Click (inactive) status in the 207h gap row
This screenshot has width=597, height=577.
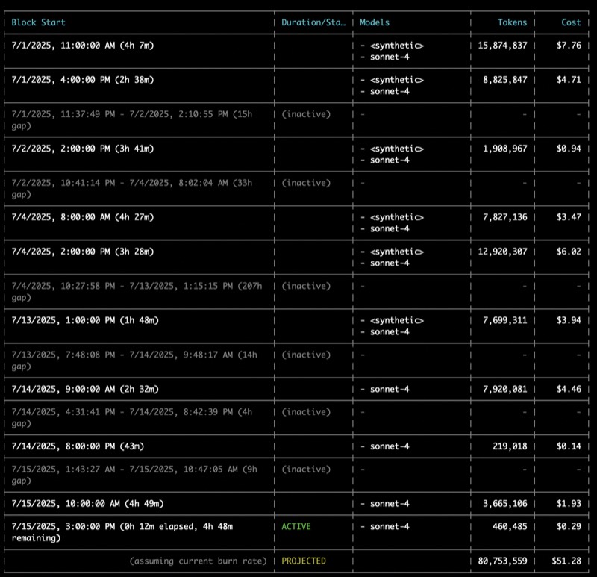pyautogui.click(x=306, y=286)
